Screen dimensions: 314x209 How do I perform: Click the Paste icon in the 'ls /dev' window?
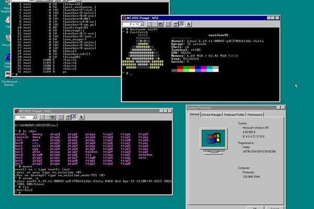53,117
